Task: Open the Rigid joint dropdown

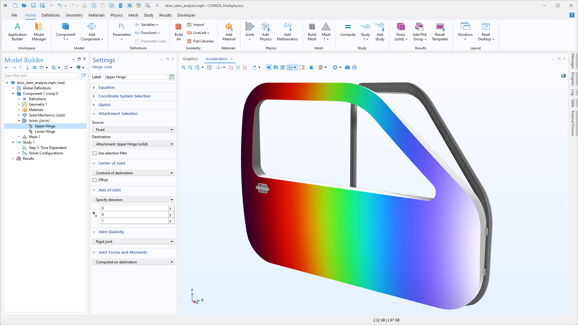Action: coord(133,242)
